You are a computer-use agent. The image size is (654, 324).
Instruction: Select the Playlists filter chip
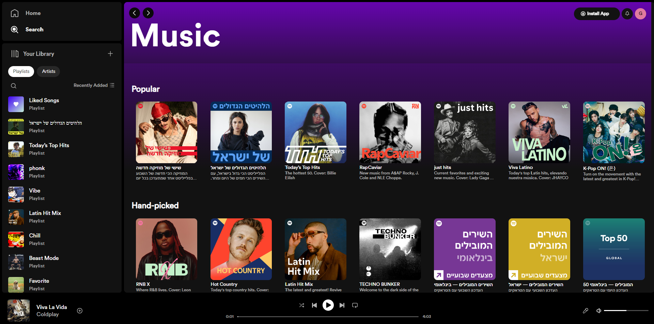pos(21,71)
